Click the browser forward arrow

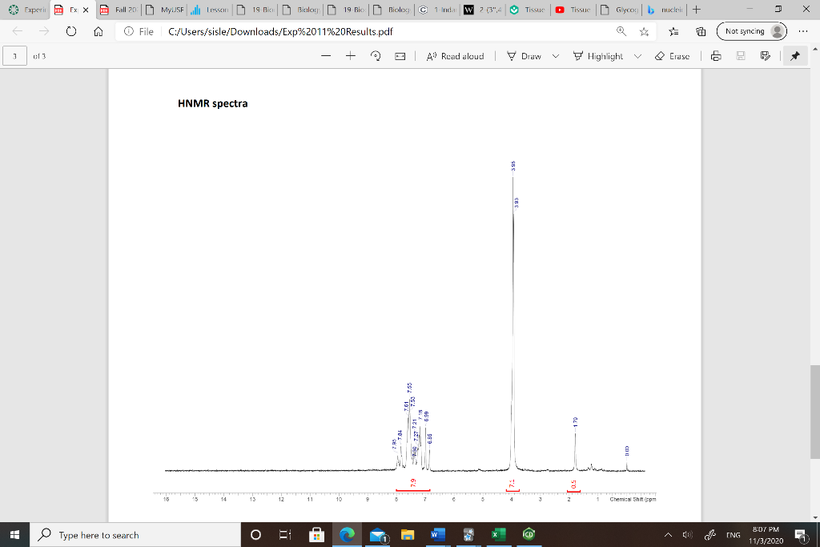44,31
